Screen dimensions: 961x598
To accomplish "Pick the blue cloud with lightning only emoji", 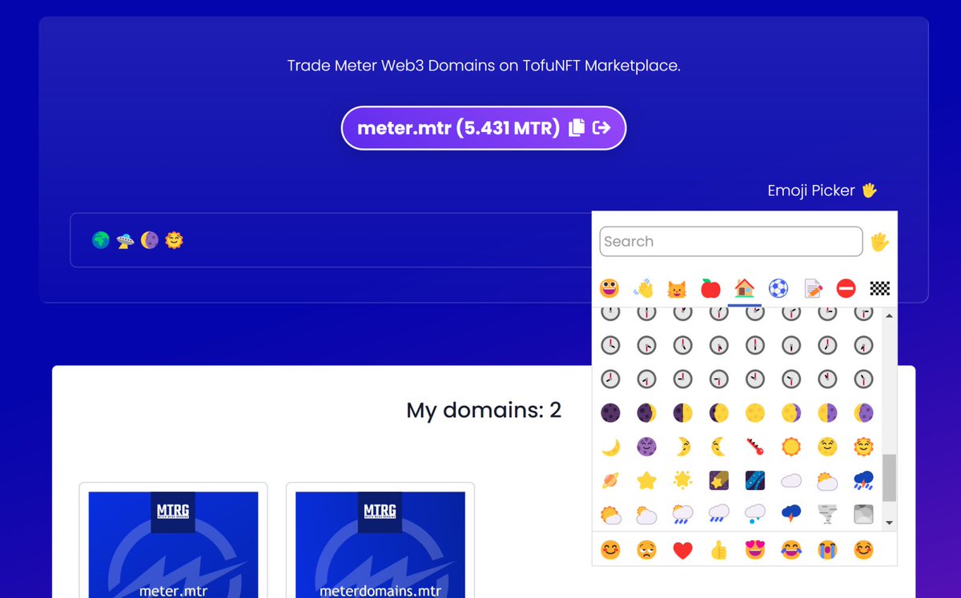I will point(791,514).
